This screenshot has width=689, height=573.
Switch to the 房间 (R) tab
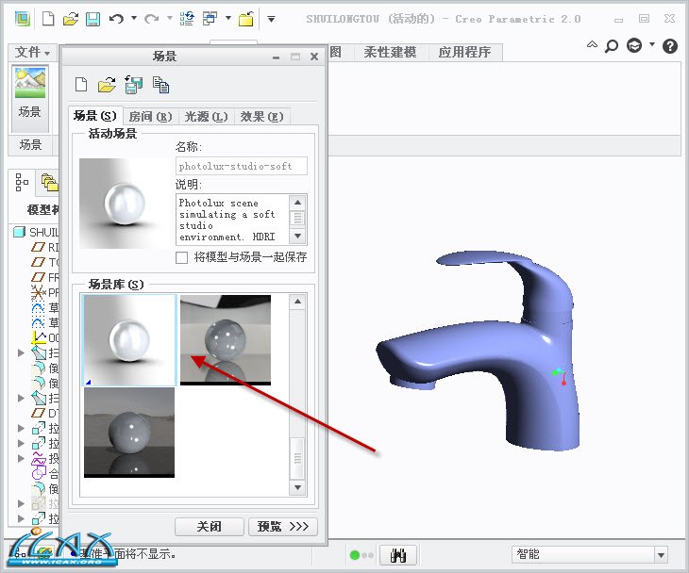[151, 116]
